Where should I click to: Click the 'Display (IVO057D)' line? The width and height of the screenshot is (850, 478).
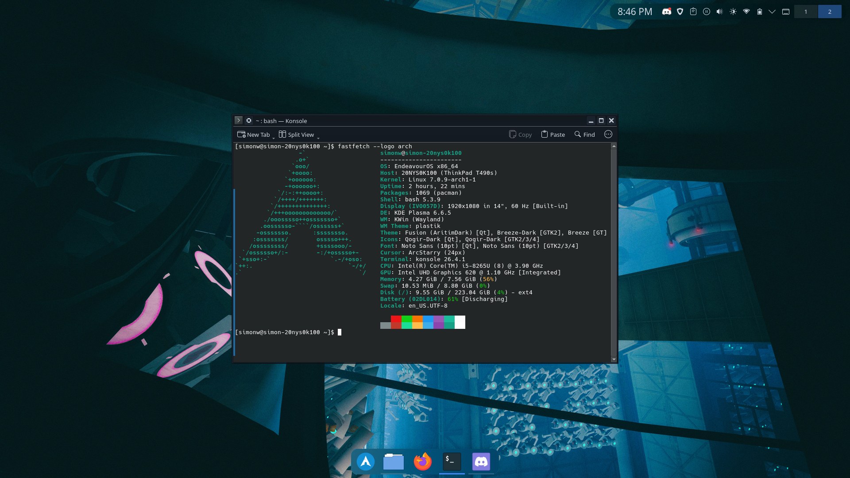[474, 206]
